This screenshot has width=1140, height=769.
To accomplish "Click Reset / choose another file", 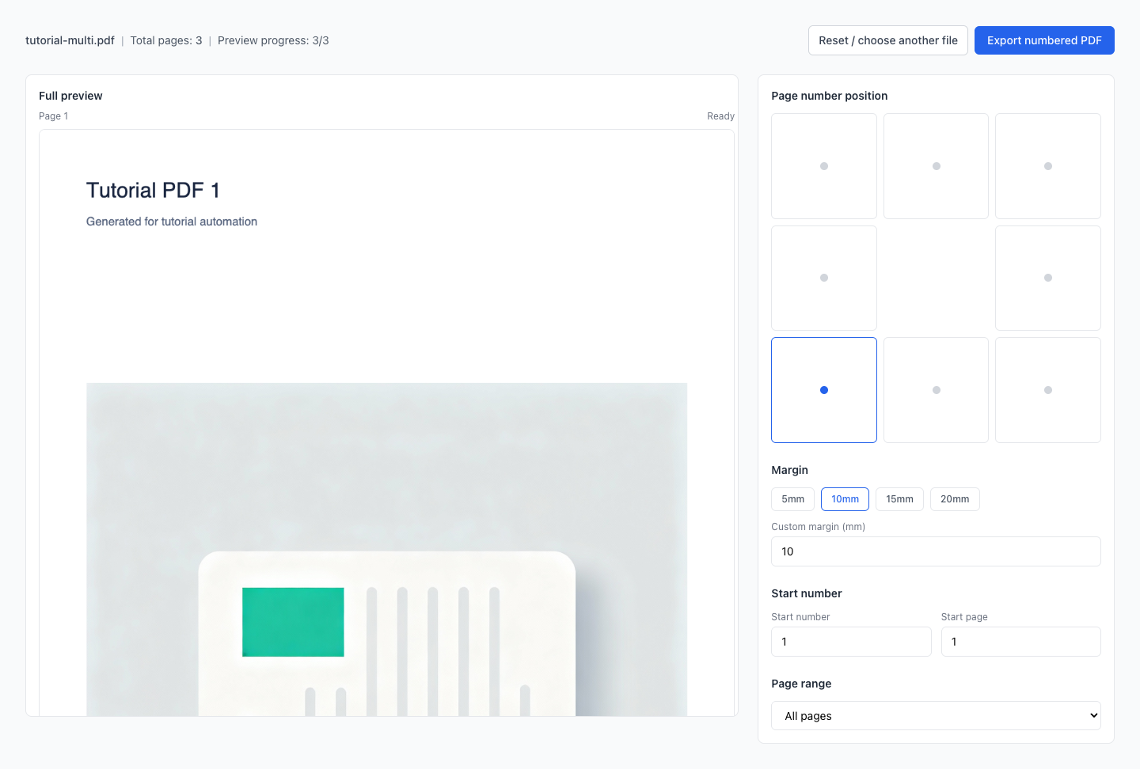I will tap(887, 40).
